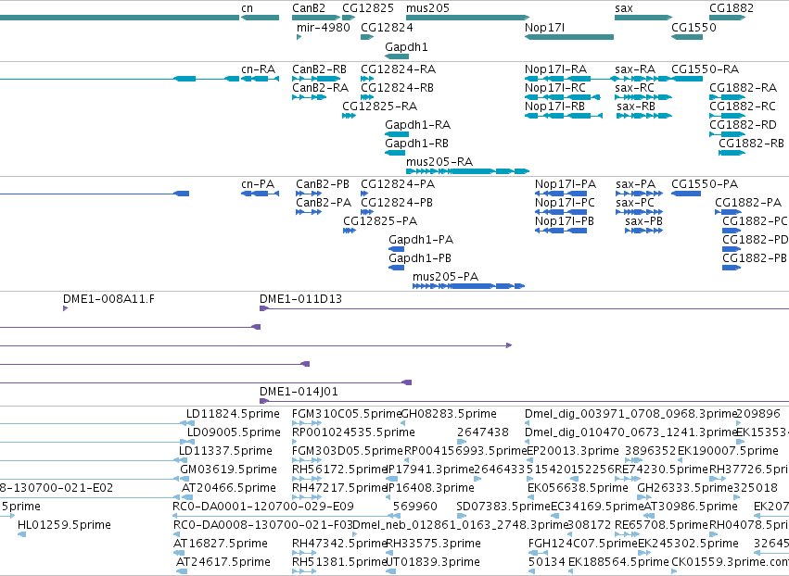Click protein Nop17l-PA
This screenshot has height=576, width=789.
pyautogui.click(x=566, y=184)
